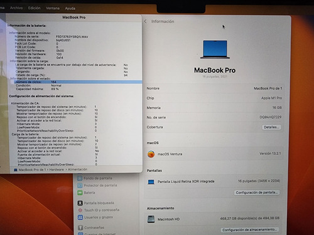This screenshot has height=235, width=314.
Task: Open Protector de pantalla settings
Action: point(97,185)
